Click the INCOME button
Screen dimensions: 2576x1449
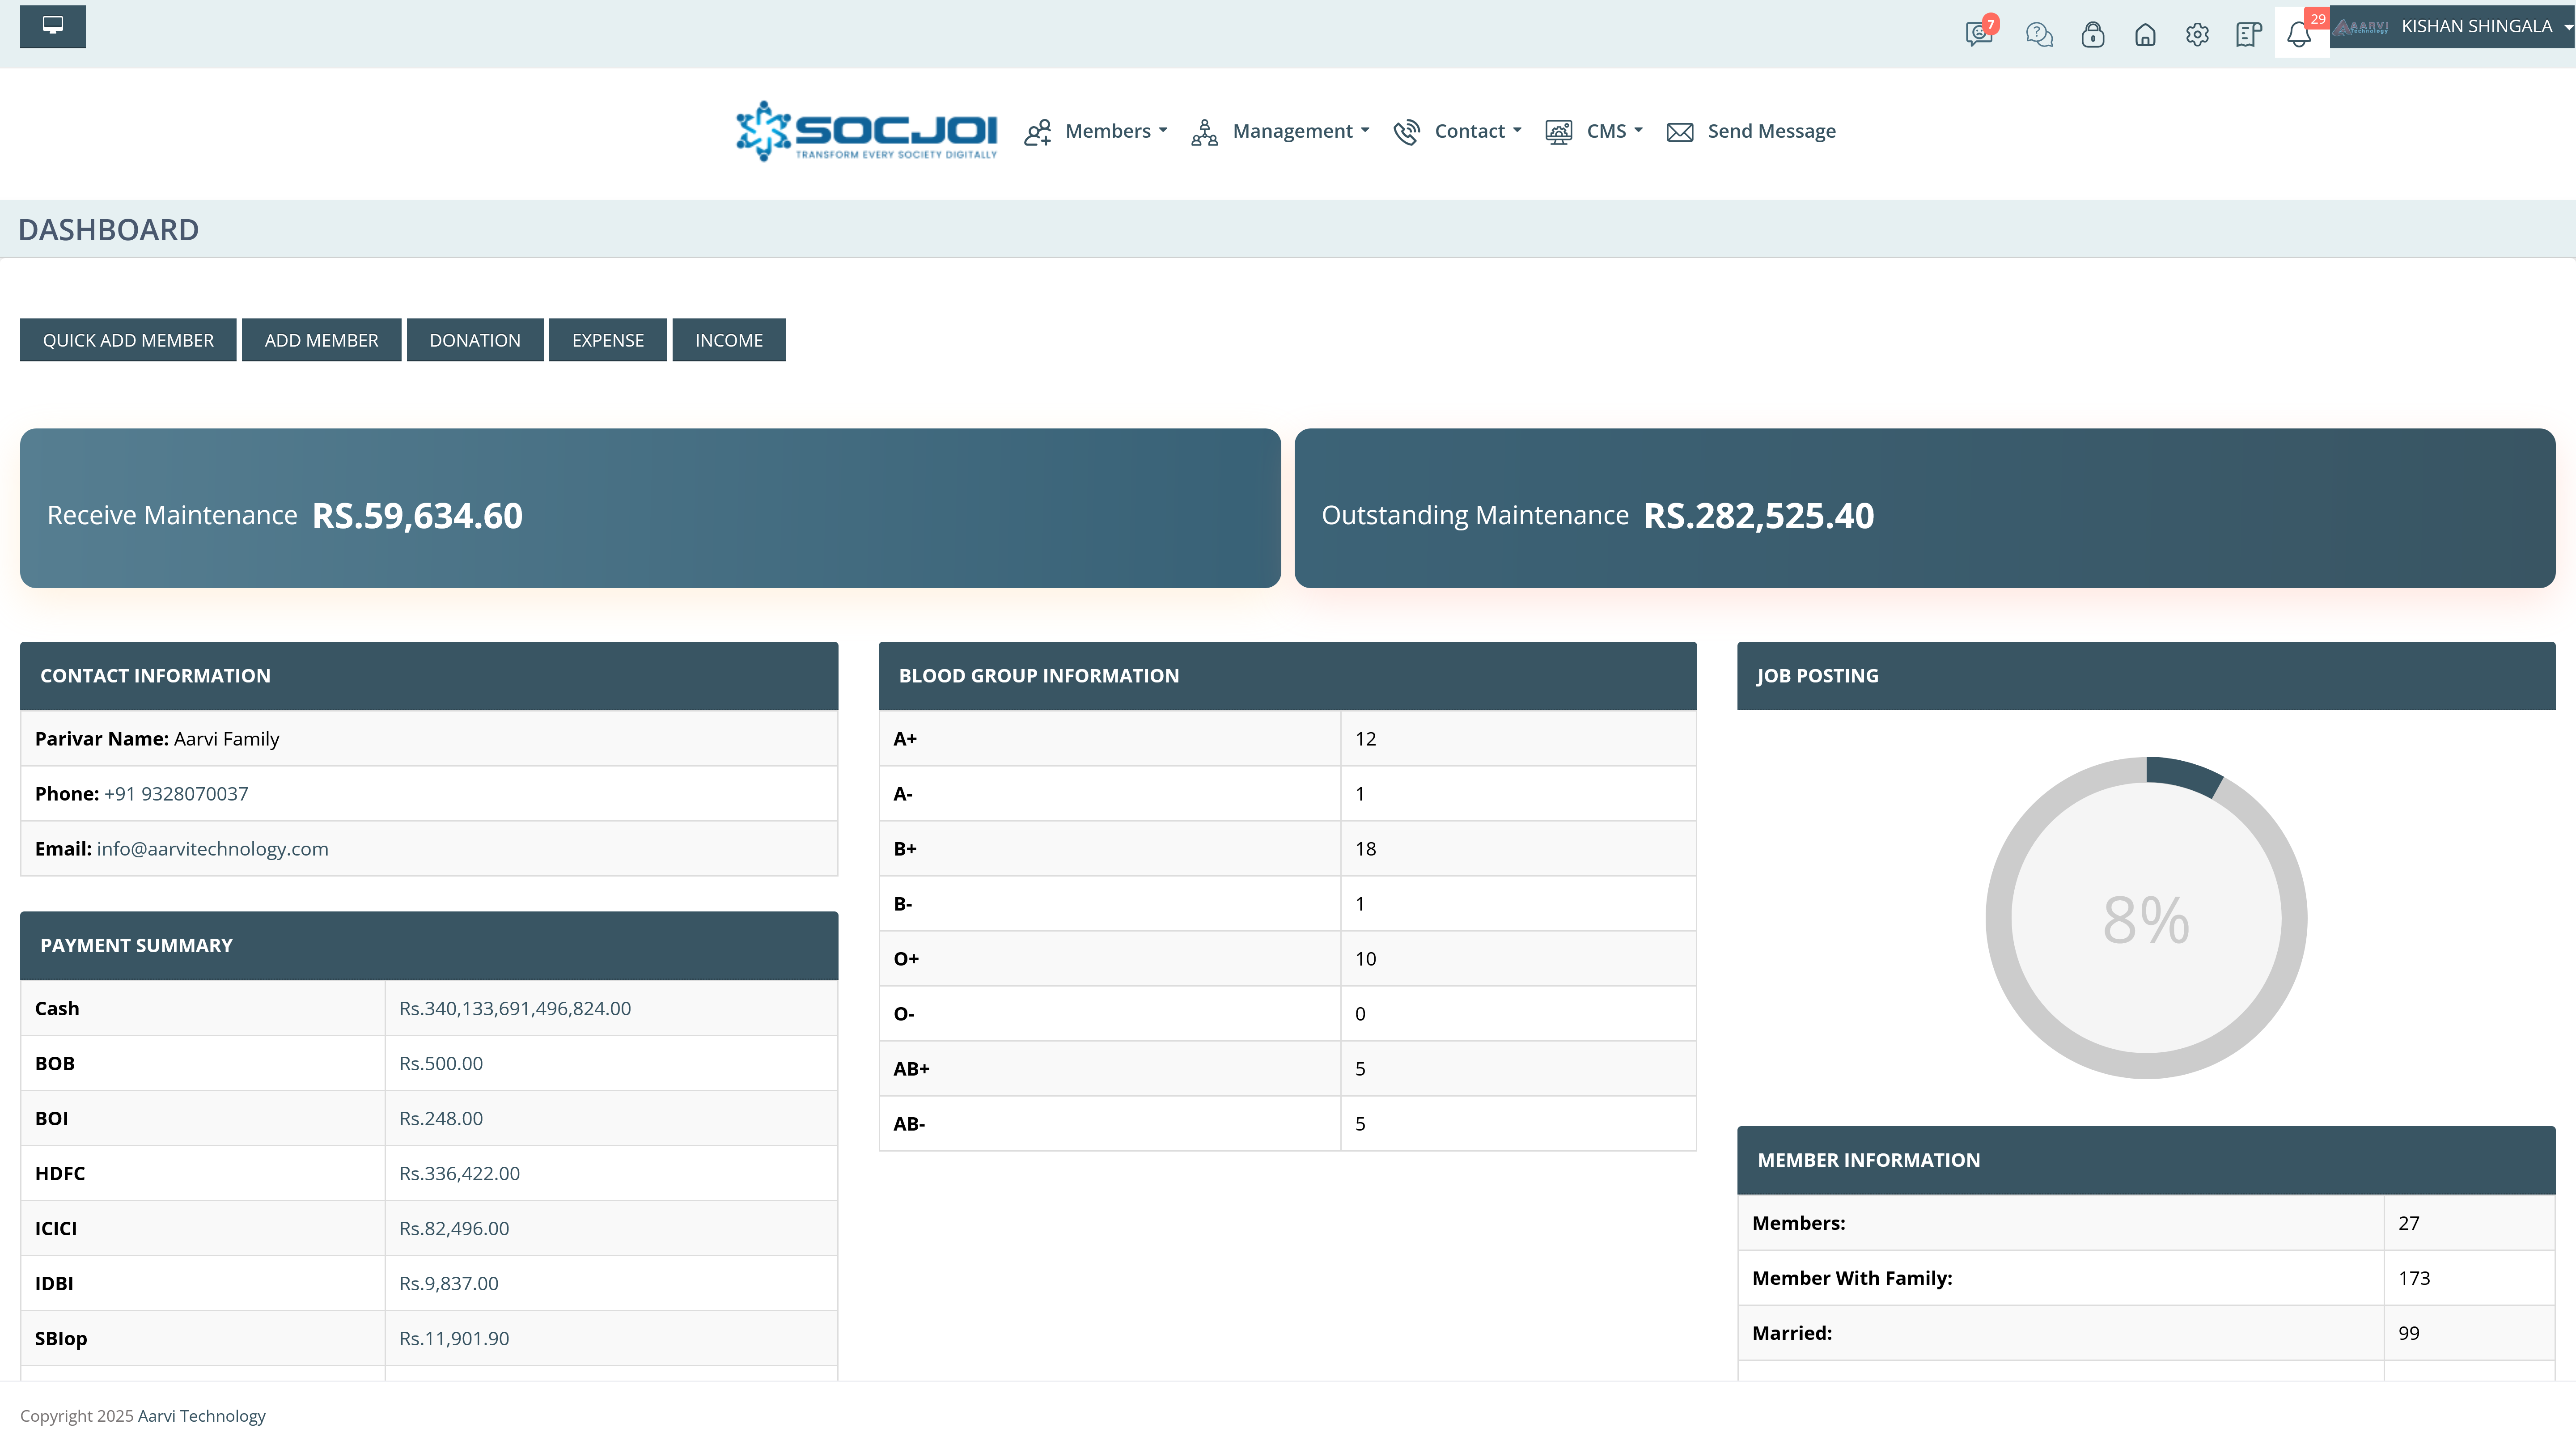(729, 340)
